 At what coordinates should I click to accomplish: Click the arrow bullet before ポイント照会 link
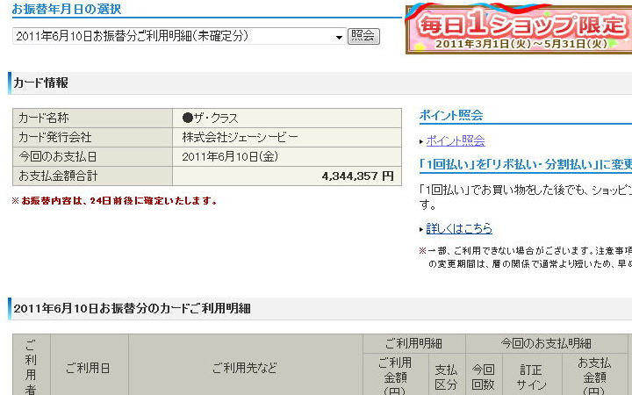421,141
